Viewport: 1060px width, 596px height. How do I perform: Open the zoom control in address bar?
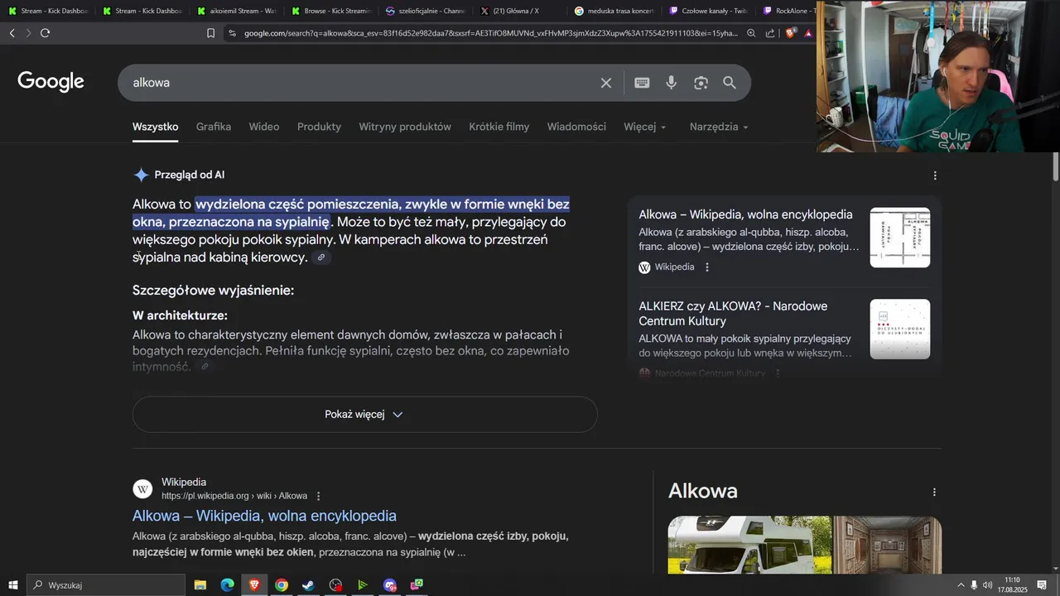(751, 33)
